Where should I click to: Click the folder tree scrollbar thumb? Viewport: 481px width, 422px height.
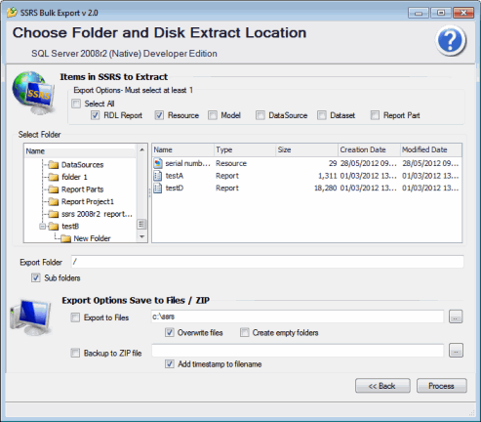coord(141,225)
